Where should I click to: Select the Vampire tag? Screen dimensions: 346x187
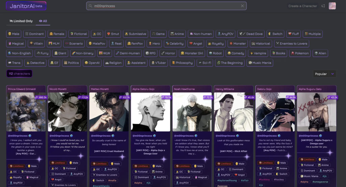258,53
